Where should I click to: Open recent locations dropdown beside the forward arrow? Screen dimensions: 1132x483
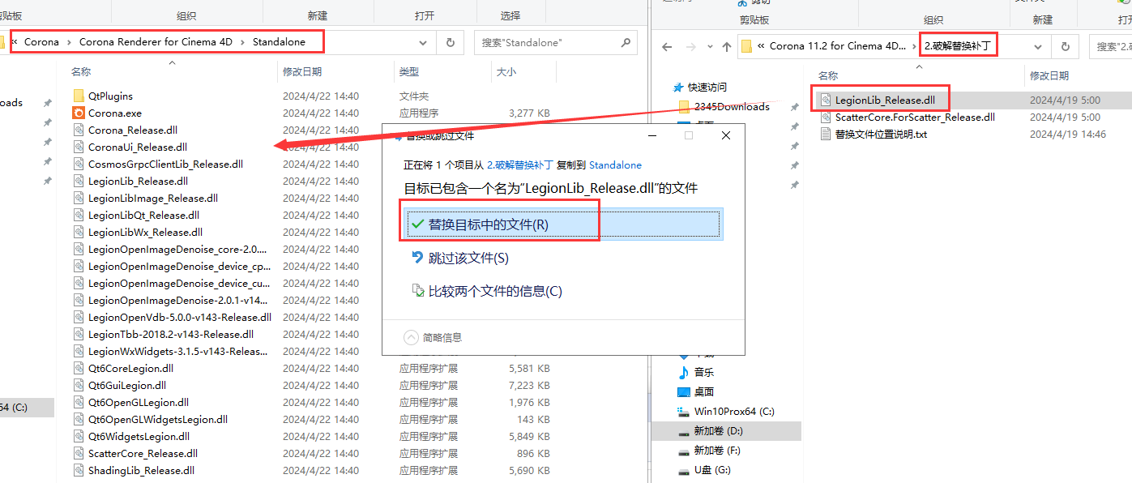point(709,47)
